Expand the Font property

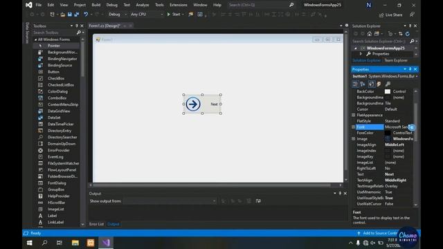[x=353, y=127]
